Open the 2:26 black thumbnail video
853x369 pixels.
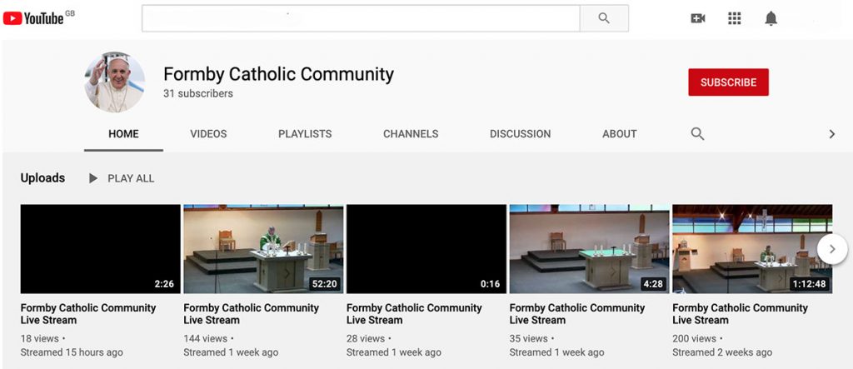pyautogui.click(x=100, y=249)
